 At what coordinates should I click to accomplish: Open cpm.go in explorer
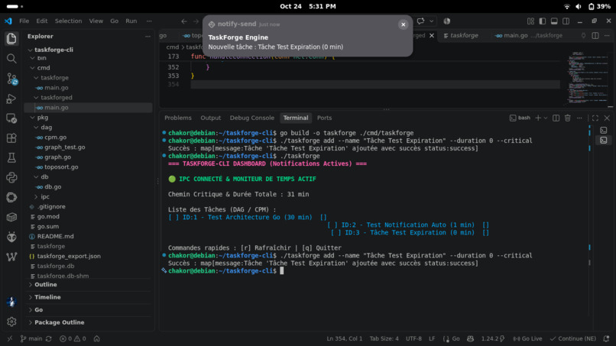pyautogui.click(x=55, y=137)
